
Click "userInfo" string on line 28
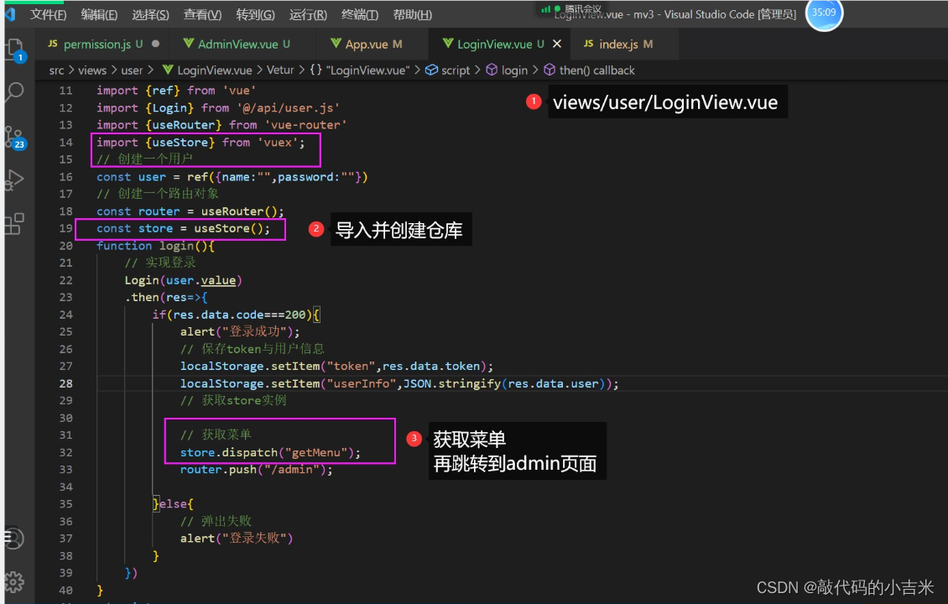362,384
